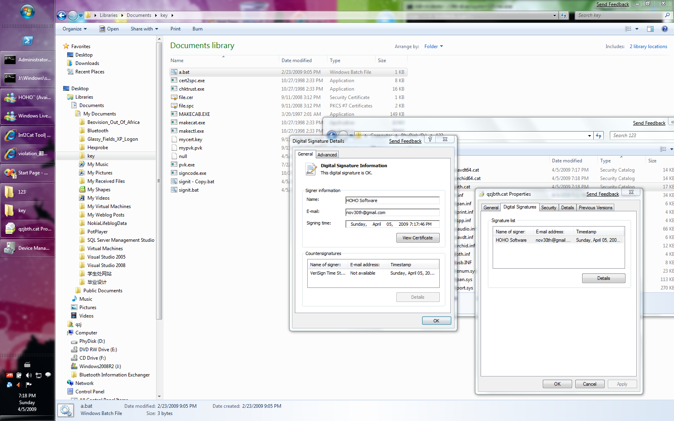Click OK in qzjbth.cat Properties

[557, 384]
